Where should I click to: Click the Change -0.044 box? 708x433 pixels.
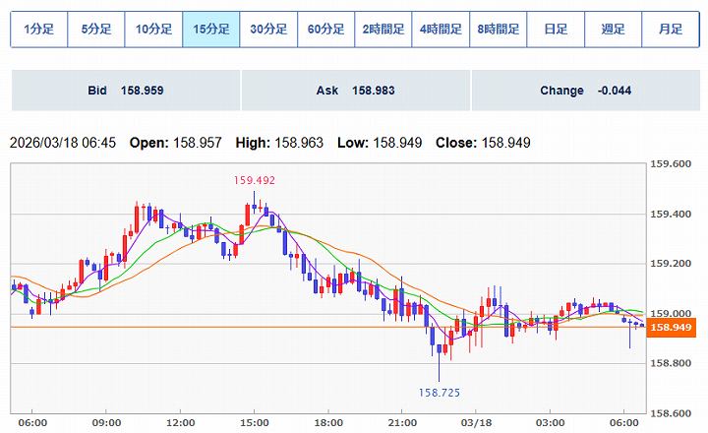click(585, 91)
